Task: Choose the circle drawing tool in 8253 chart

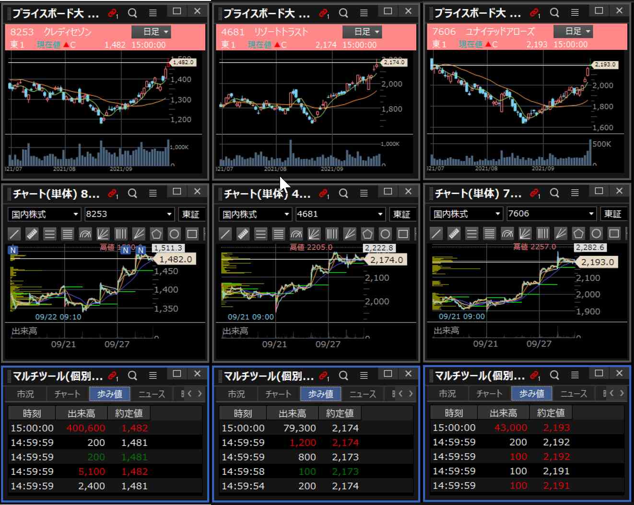Action: coord(174,234)
